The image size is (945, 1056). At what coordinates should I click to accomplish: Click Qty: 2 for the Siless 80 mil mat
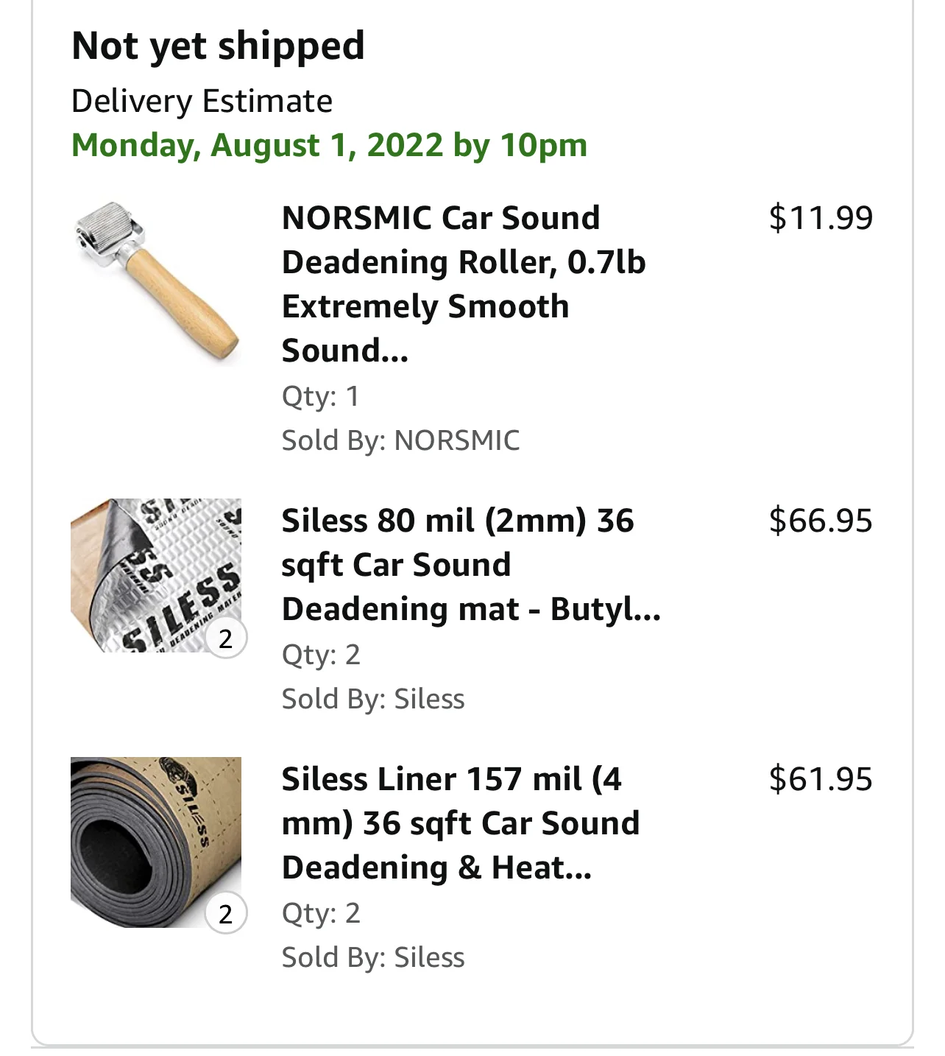click(321, 655)
